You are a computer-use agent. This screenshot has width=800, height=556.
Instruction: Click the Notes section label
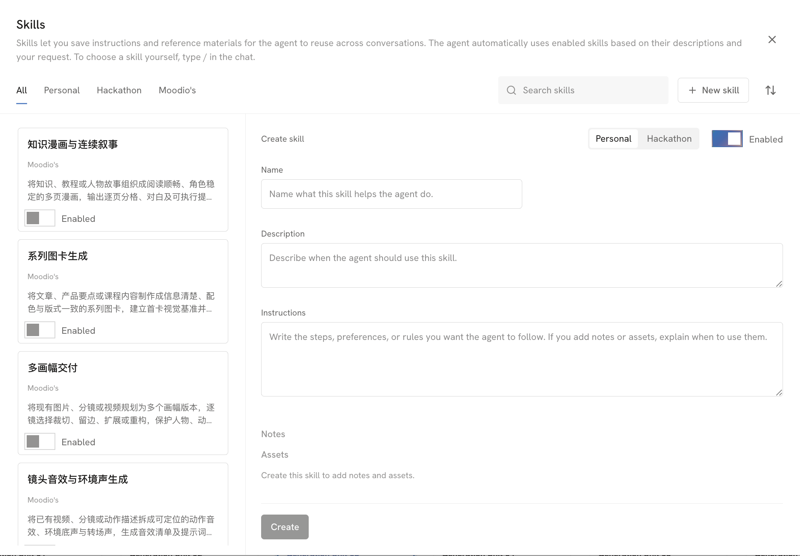tap(273, 434)
